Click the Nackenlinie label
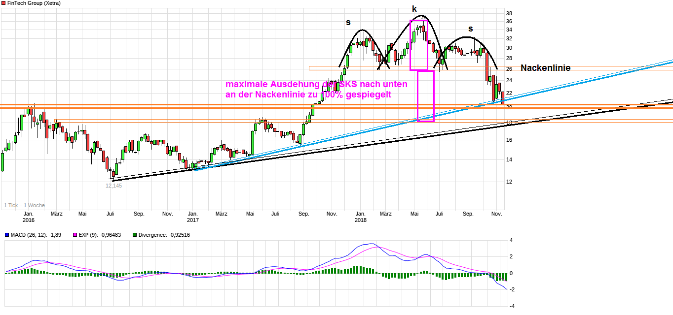 545,68
